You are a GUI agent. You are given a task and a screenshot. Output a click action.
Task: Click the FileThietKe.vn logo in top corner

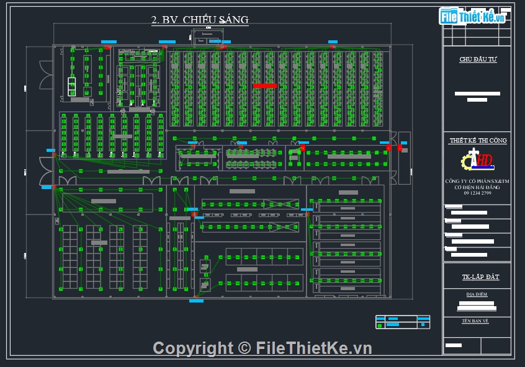coord(473,16)
